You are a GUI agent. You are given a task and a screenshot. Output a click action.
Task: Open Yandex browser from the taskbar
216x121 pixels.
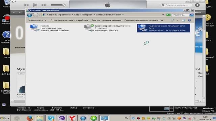point(72,118)
